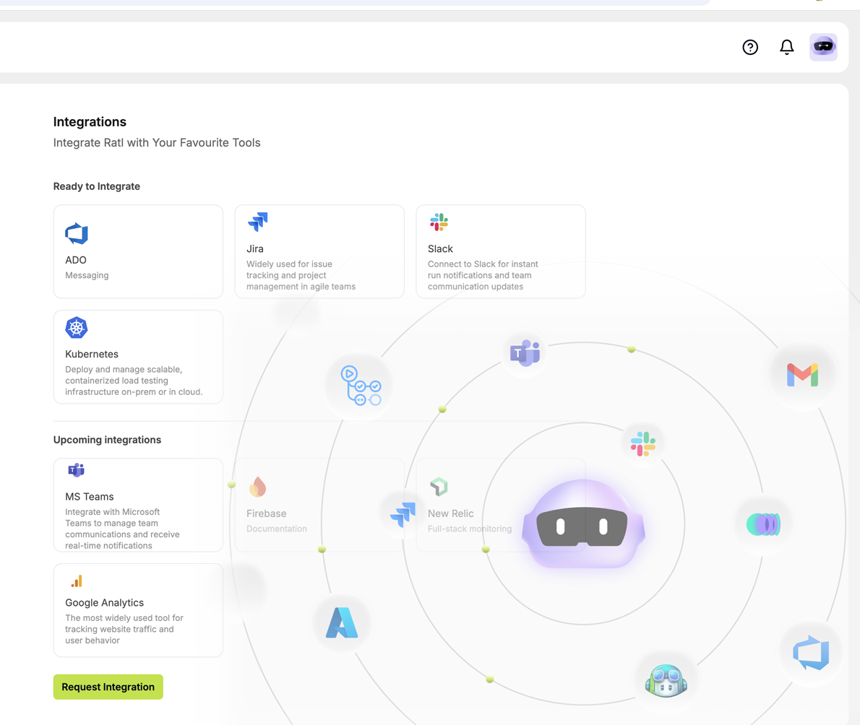Select the Google Analytics card title
The height and width of the screenshot is (725, 860).
coord(104,602)
